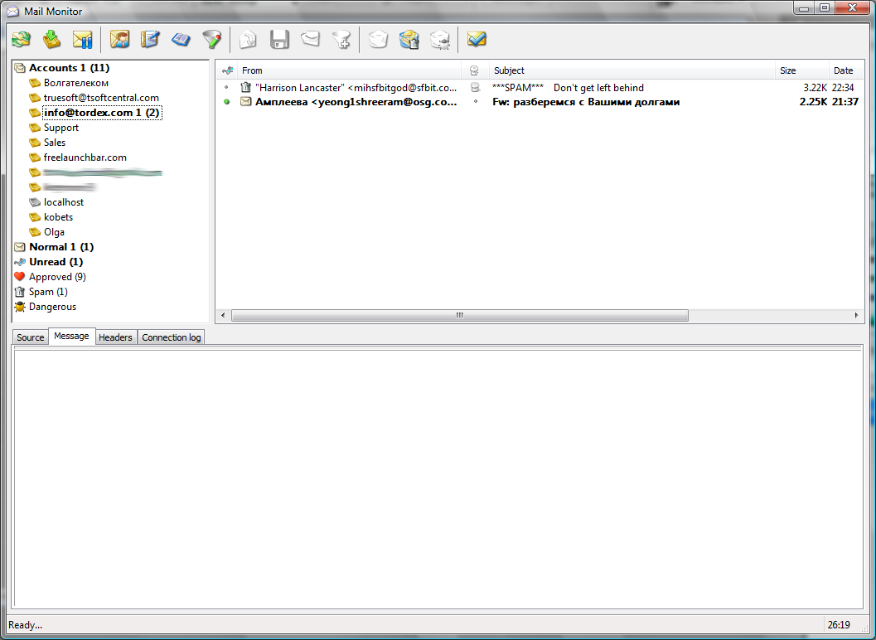Click the green arrows check-mail toolbar icon
This screenshot has width=876, height=640.
click(x=21, y=39)
